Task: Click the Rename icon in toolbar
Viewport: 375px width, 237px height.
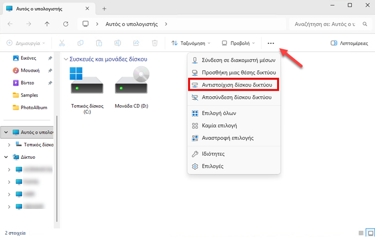Action: pyautogui.click(x=117, y=43)
